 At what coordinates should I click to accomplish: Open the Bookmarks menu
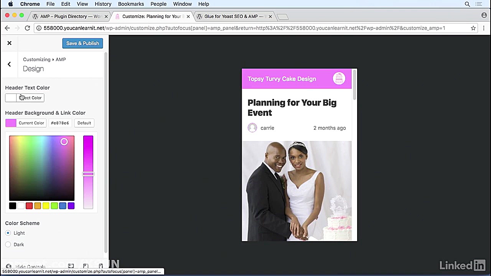click(x=131, y=4)
